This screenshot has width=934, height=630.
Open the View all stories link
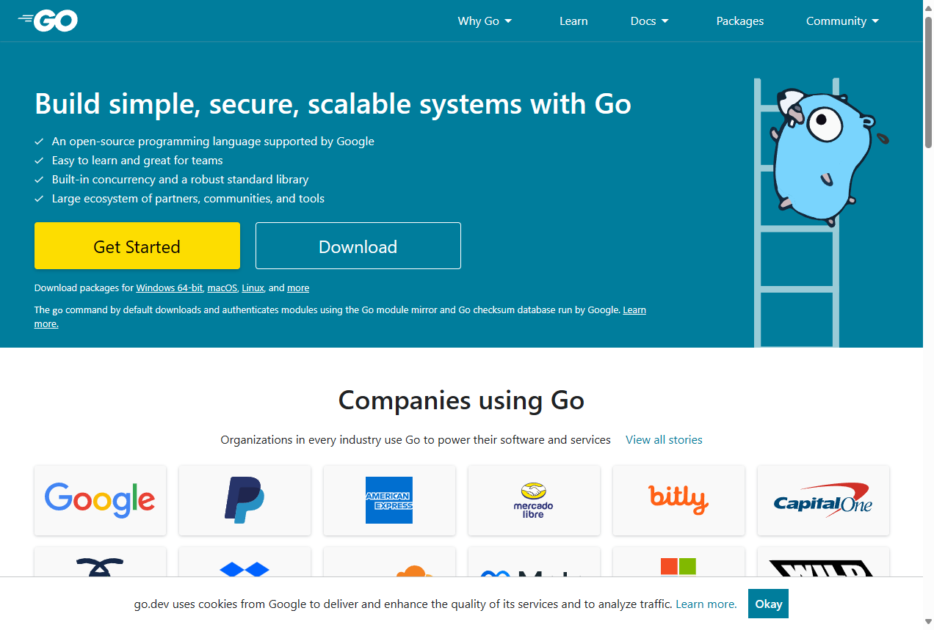664,440
